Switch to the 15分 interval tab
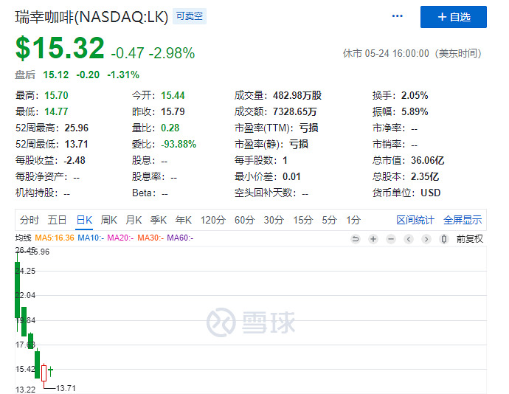The height and width of the screenshot is (394, 509). (x=303, y=220)
